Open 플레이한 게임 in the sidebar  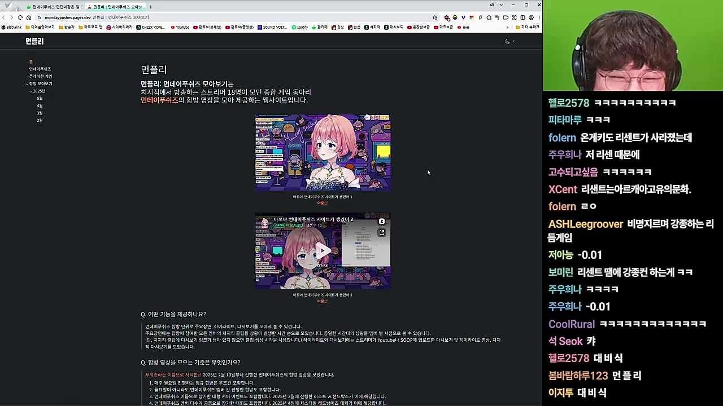41,76
